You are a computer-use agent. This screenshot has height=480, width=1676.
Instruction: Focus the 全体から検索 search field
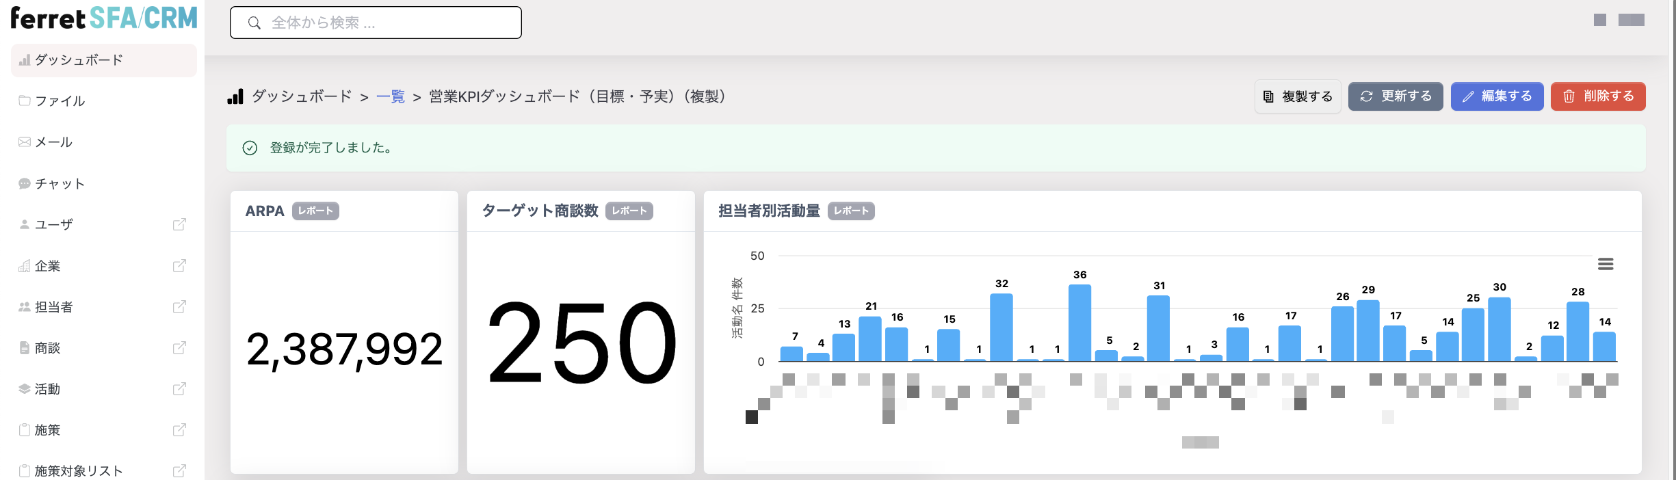point(376,23)
